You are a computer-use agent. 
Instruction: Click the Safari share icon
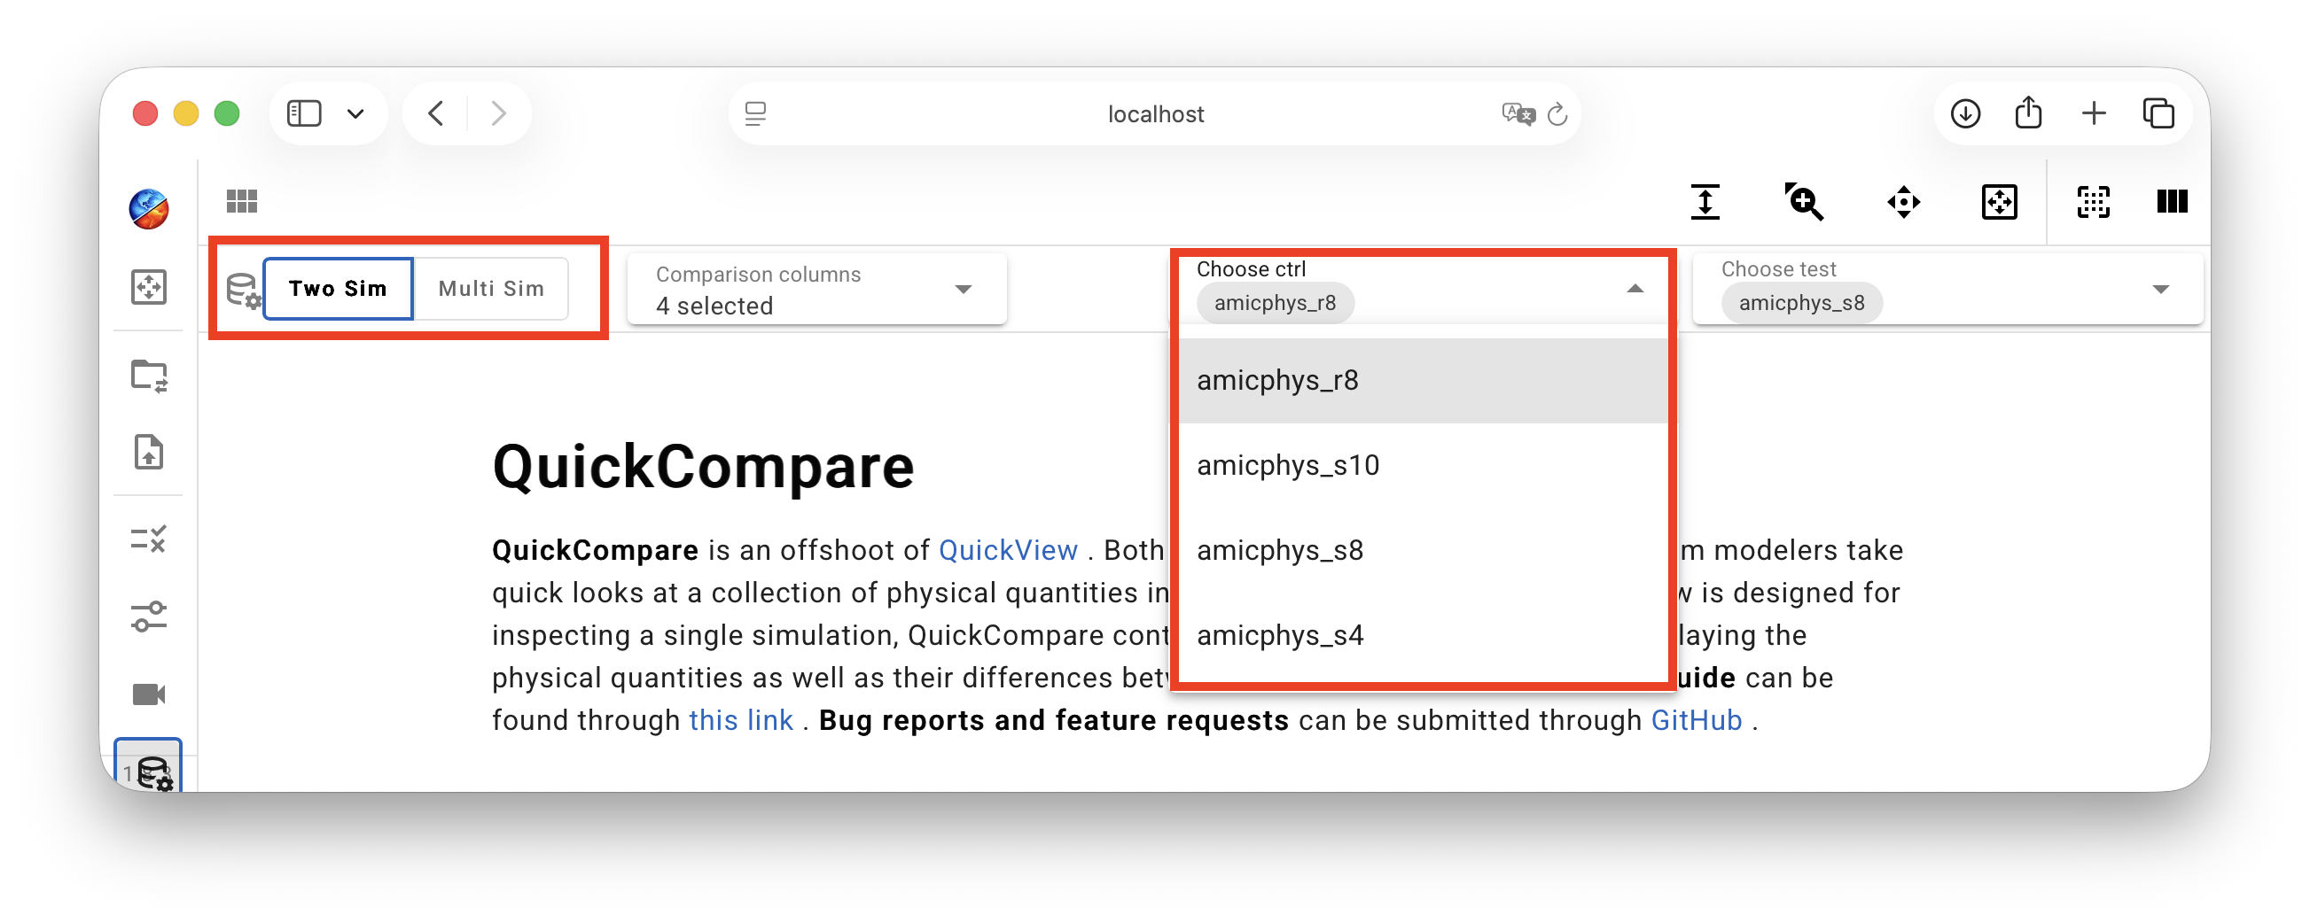2029,112
